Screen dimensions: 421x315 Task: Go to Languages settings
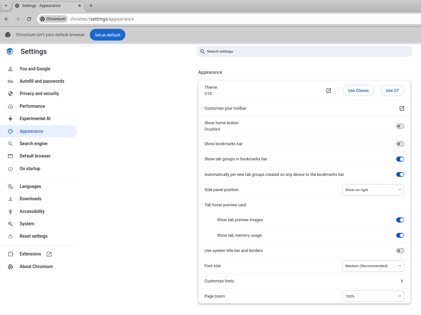38,186
